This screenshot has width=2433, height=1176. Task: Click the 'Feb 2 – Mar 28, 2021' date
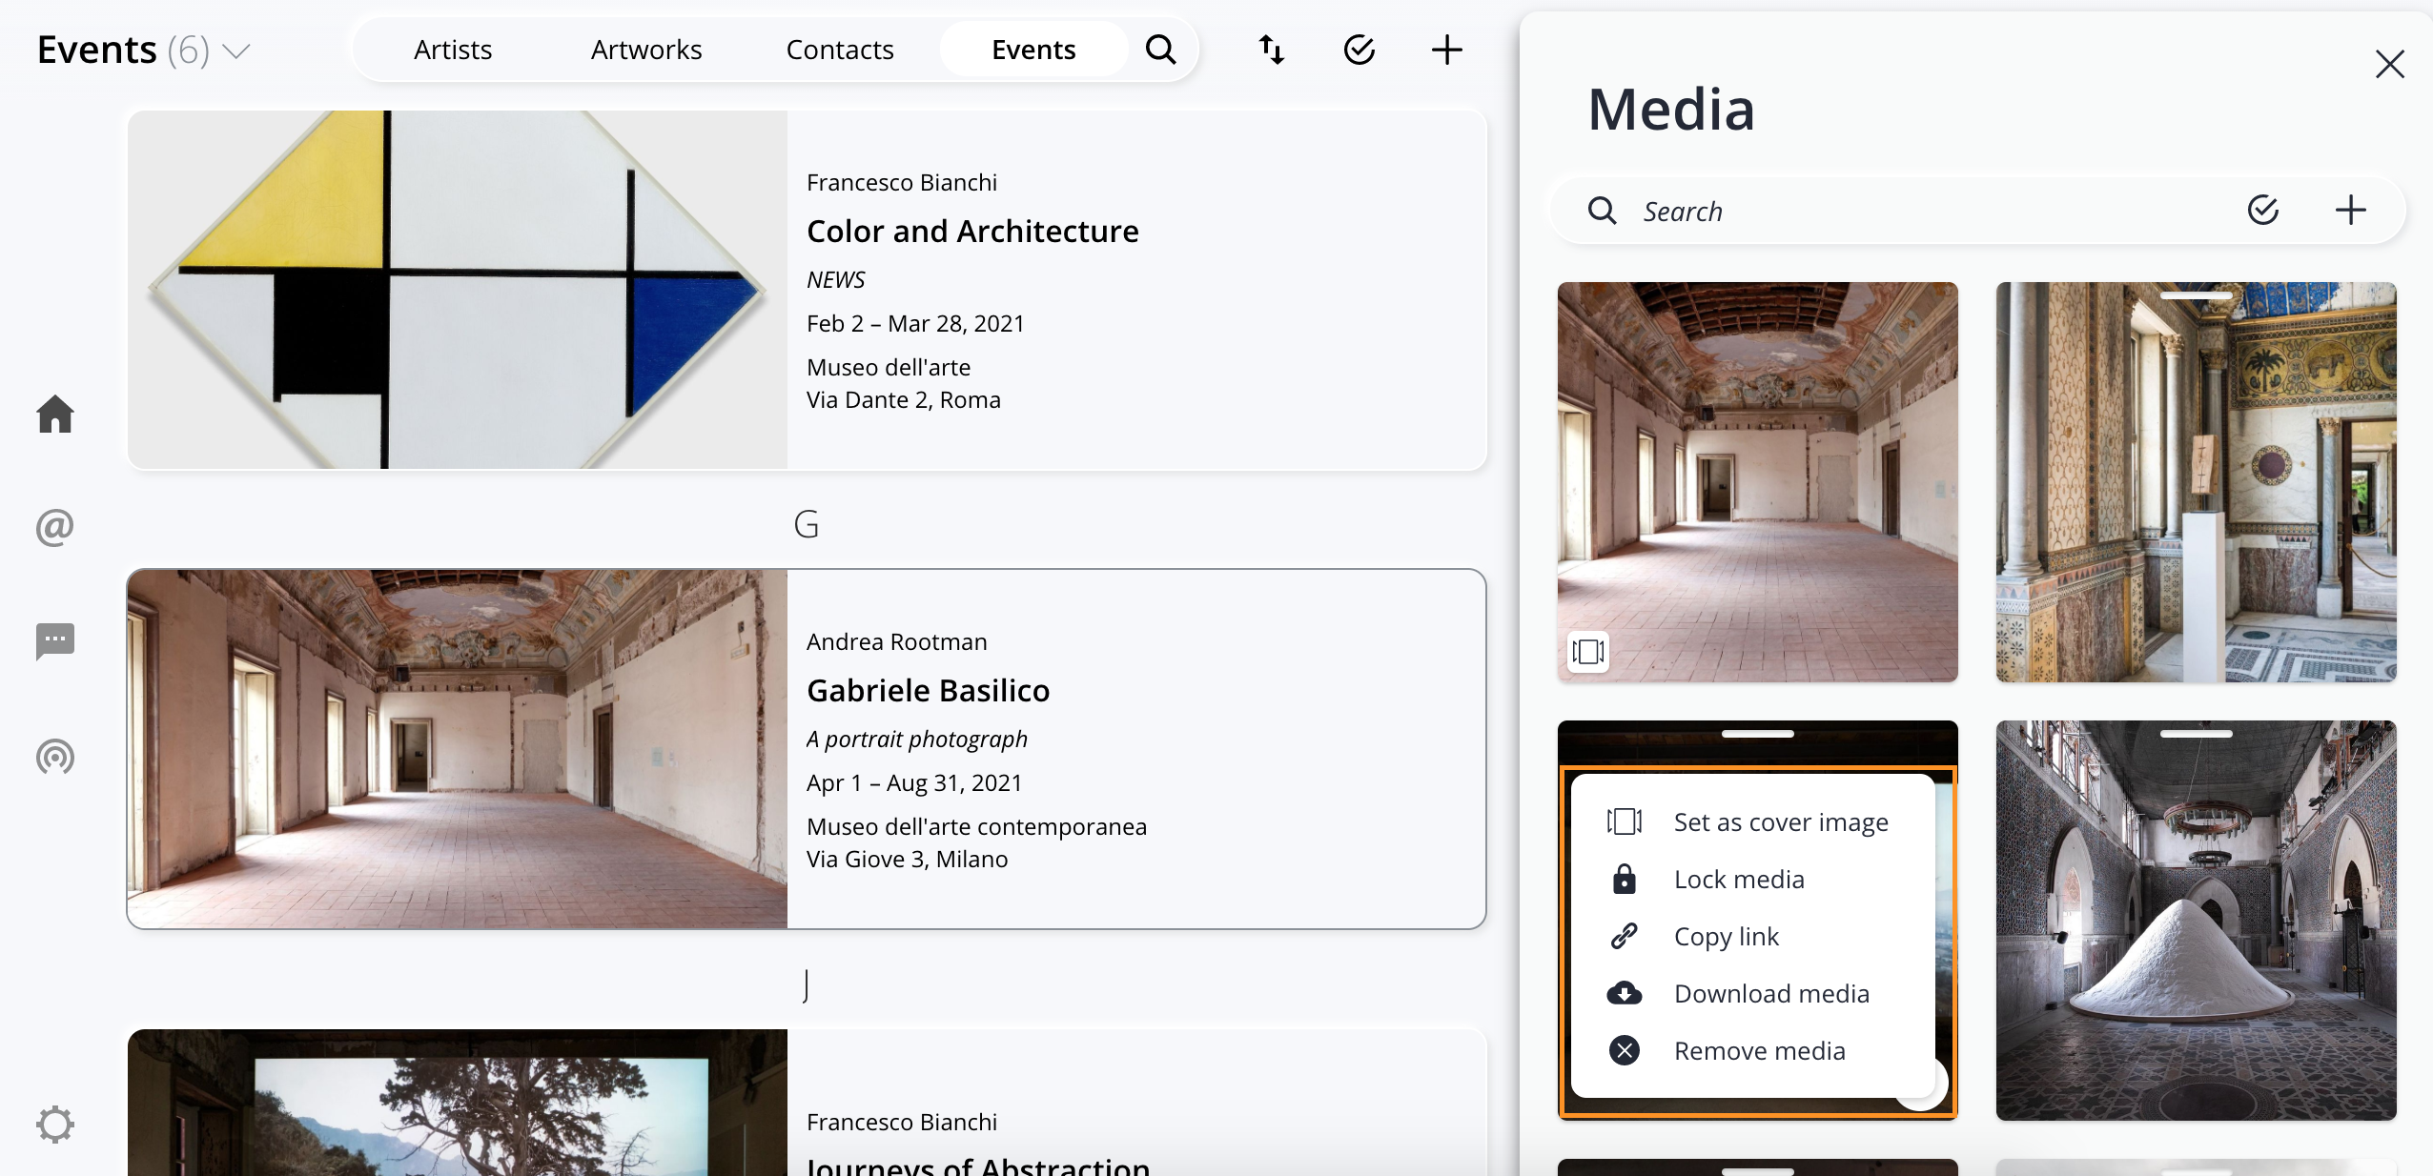(915, 323)
